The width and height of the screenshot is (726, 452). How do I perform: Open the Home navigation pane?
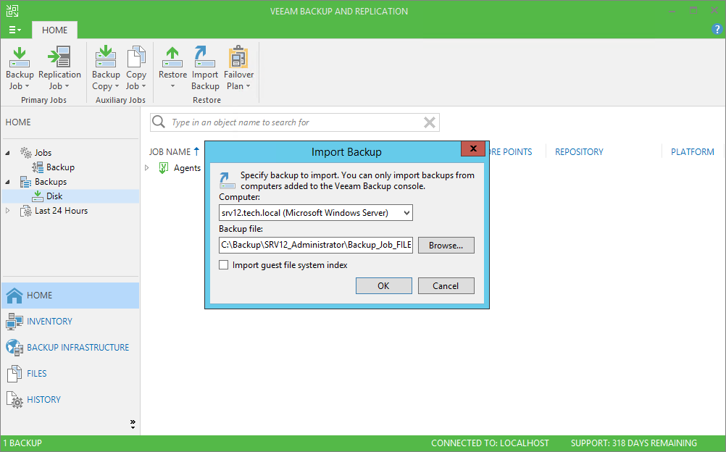70,296
